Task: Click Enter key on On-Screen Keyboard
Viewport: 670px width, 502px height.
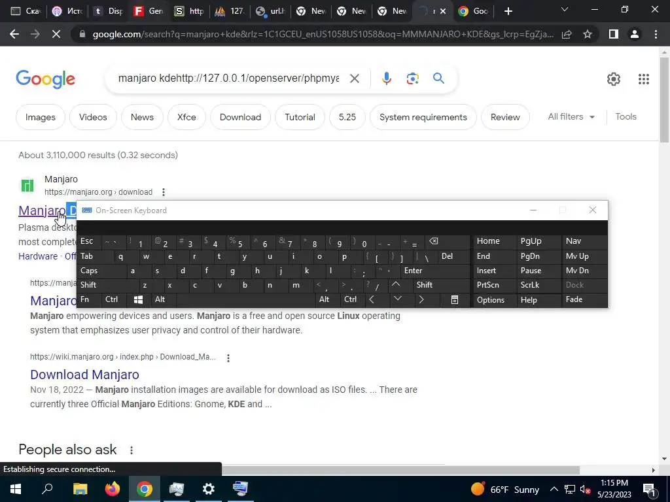Action: 435,271
